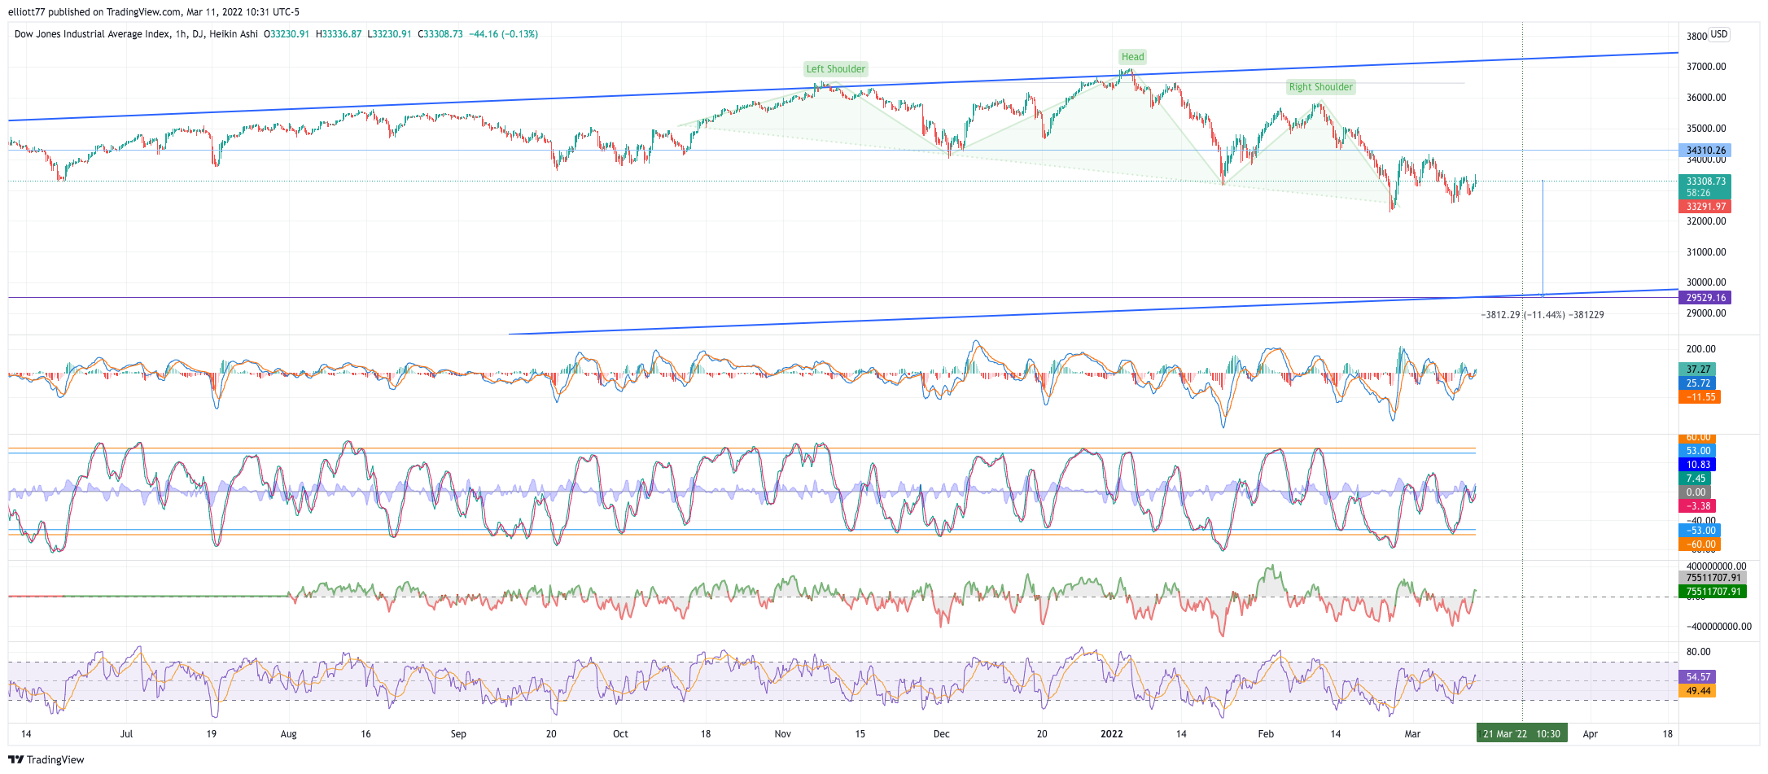Click the 31000.00 price axis label
Image resolution: width=1768 pixels, height=774 pixels.
pos(1706,252)
